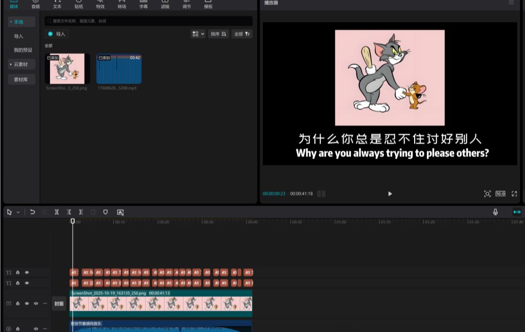Expand the 云素材 cloud materials section
The image size is (525, 332).
[21, 64]
